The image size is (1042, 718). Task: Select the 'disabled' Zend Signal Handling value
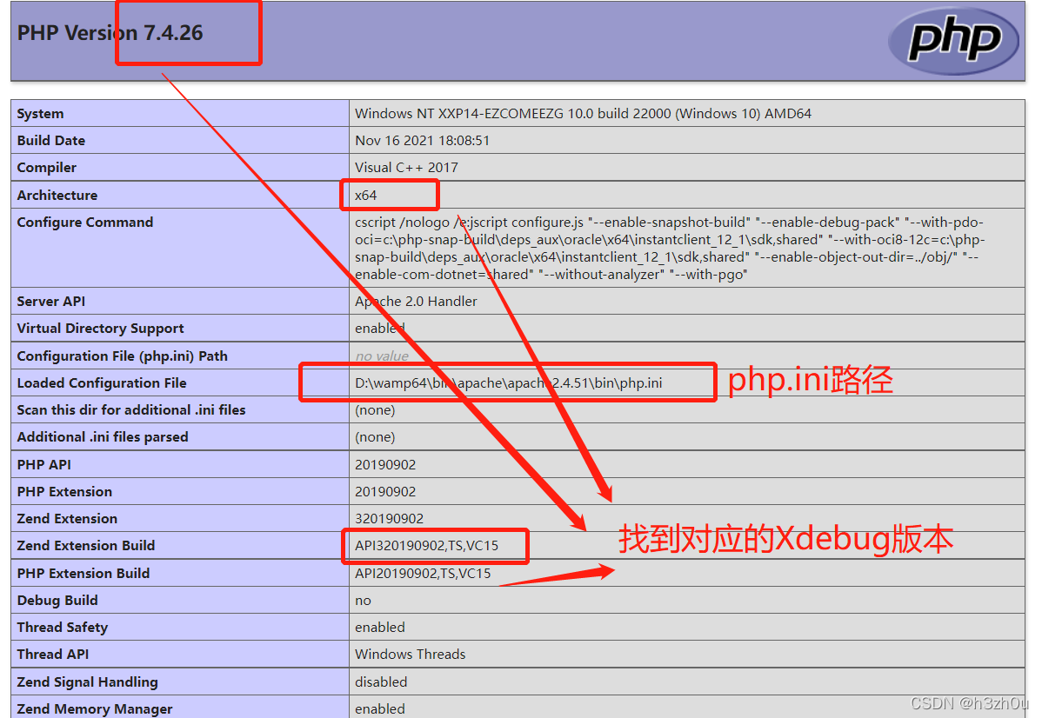tap(381, 681)
